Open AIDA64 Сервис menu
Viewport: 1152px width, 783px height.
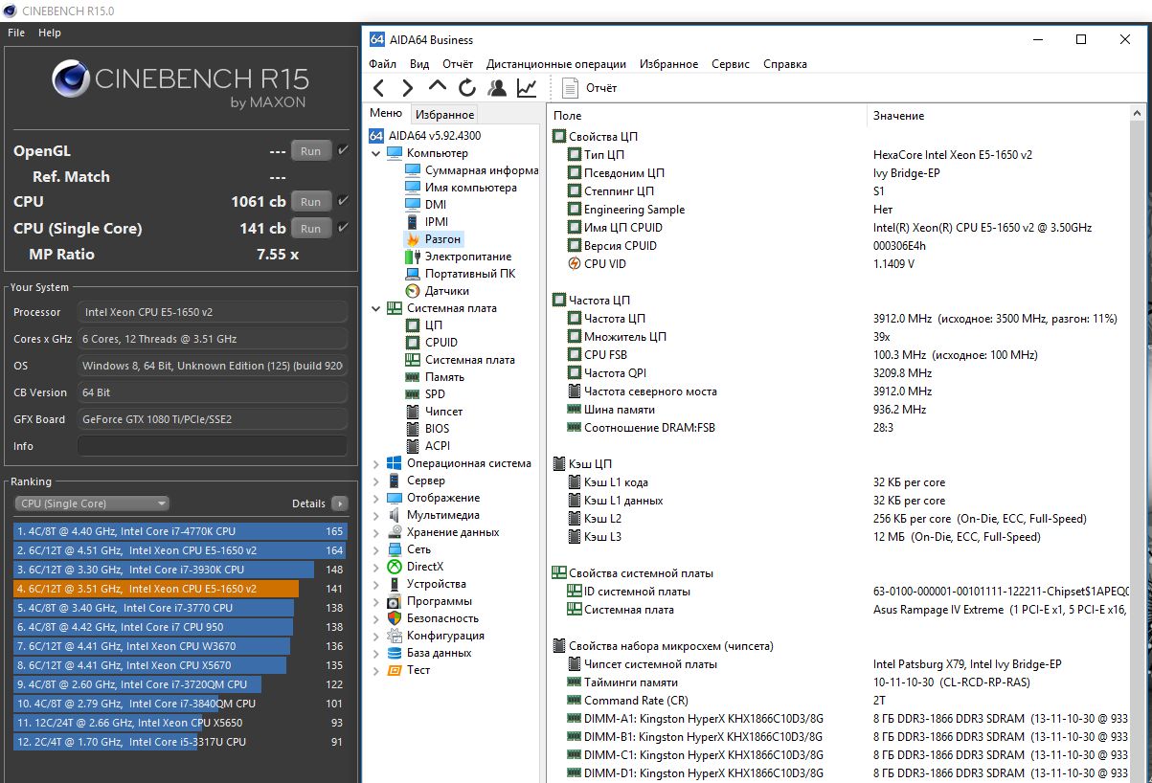(731, 64)
